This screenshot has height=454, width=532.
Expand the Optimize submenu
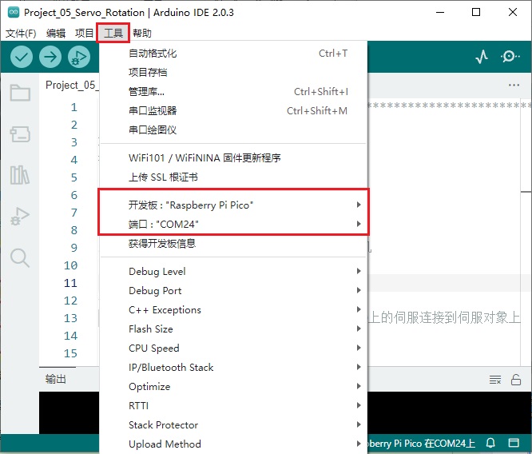[234, 386]
